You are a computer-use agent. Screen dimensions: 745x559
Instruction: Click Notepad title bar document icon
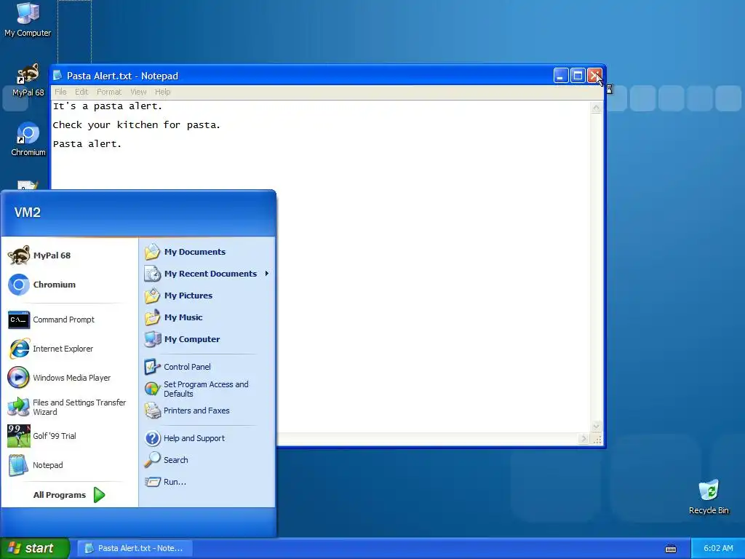58,76
